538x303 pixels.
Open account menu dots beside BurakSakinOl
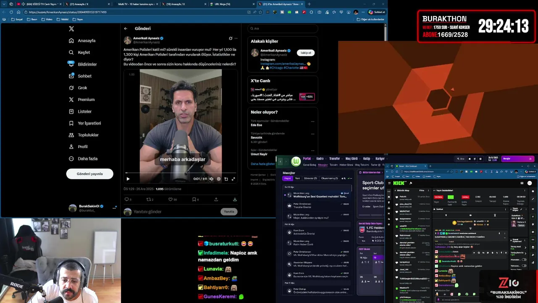[114, 208]
